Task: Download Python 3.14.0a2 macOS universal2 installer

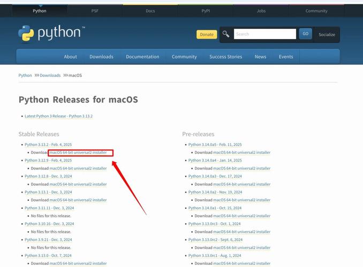Action: click(241, 200)
